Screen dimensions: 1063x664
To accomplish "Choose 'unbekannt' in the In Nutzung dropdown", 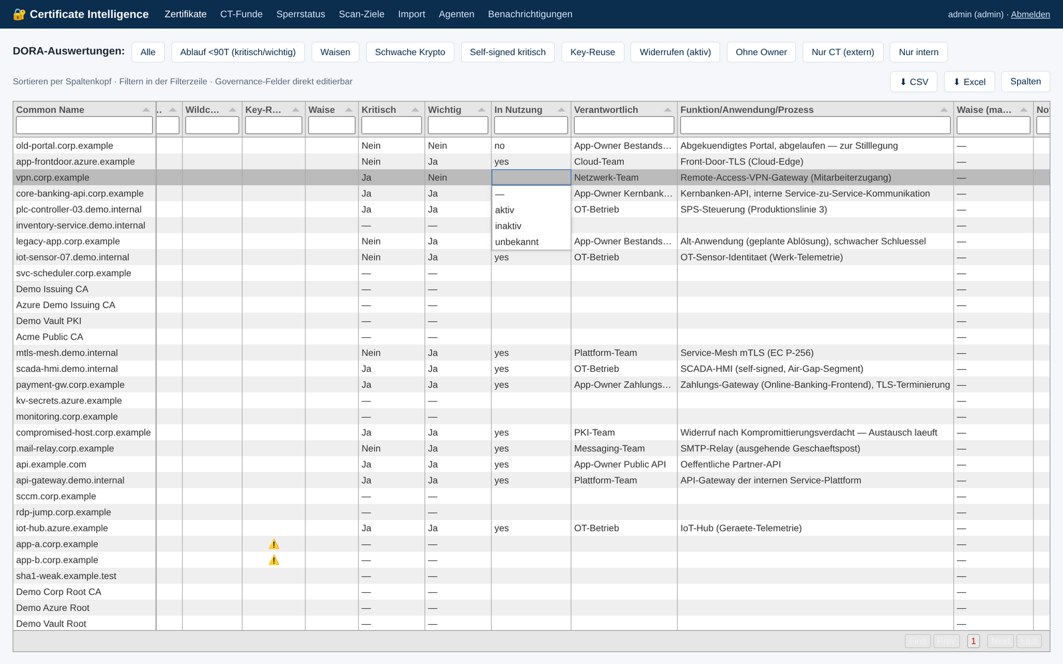I will (x=531, y=242).
